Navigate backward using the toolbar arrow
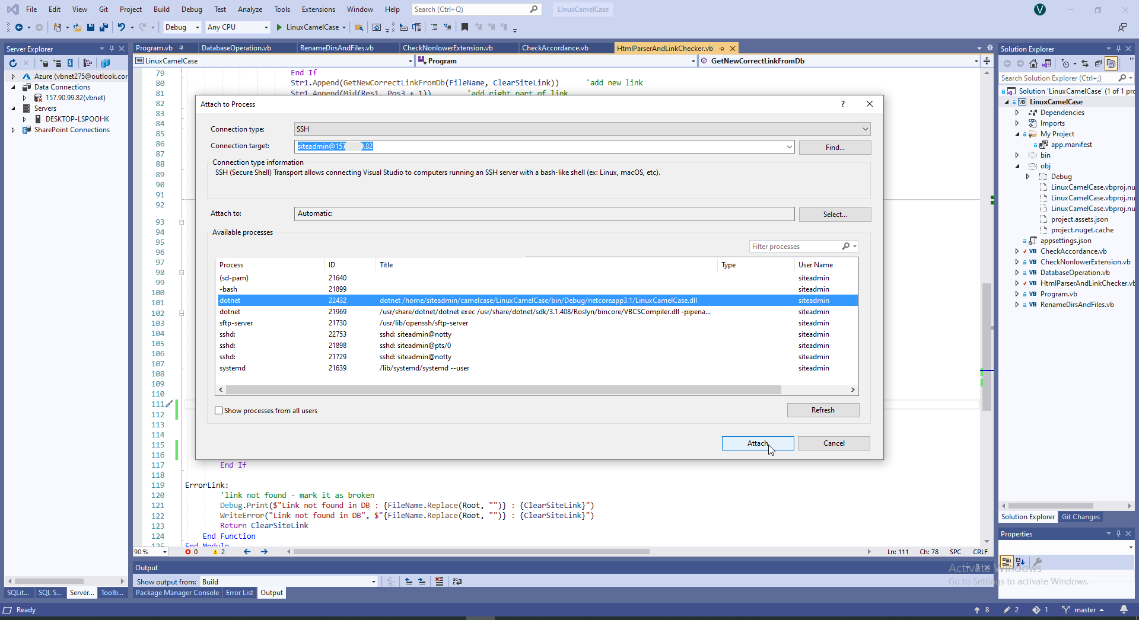This screenshot has width=1139, height=620. coord(19,27)
